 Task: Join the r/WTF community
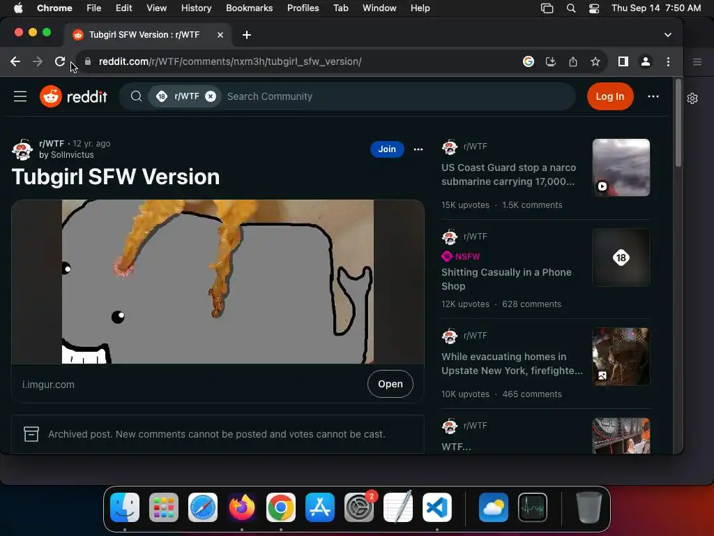click(387, 149)
